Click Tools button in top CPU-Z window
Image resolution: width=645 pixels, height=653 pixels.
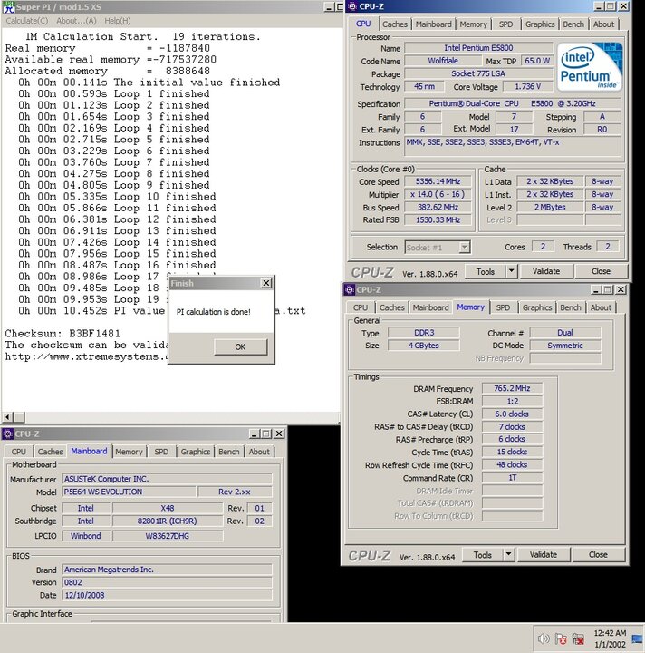[x=486, y=271]
